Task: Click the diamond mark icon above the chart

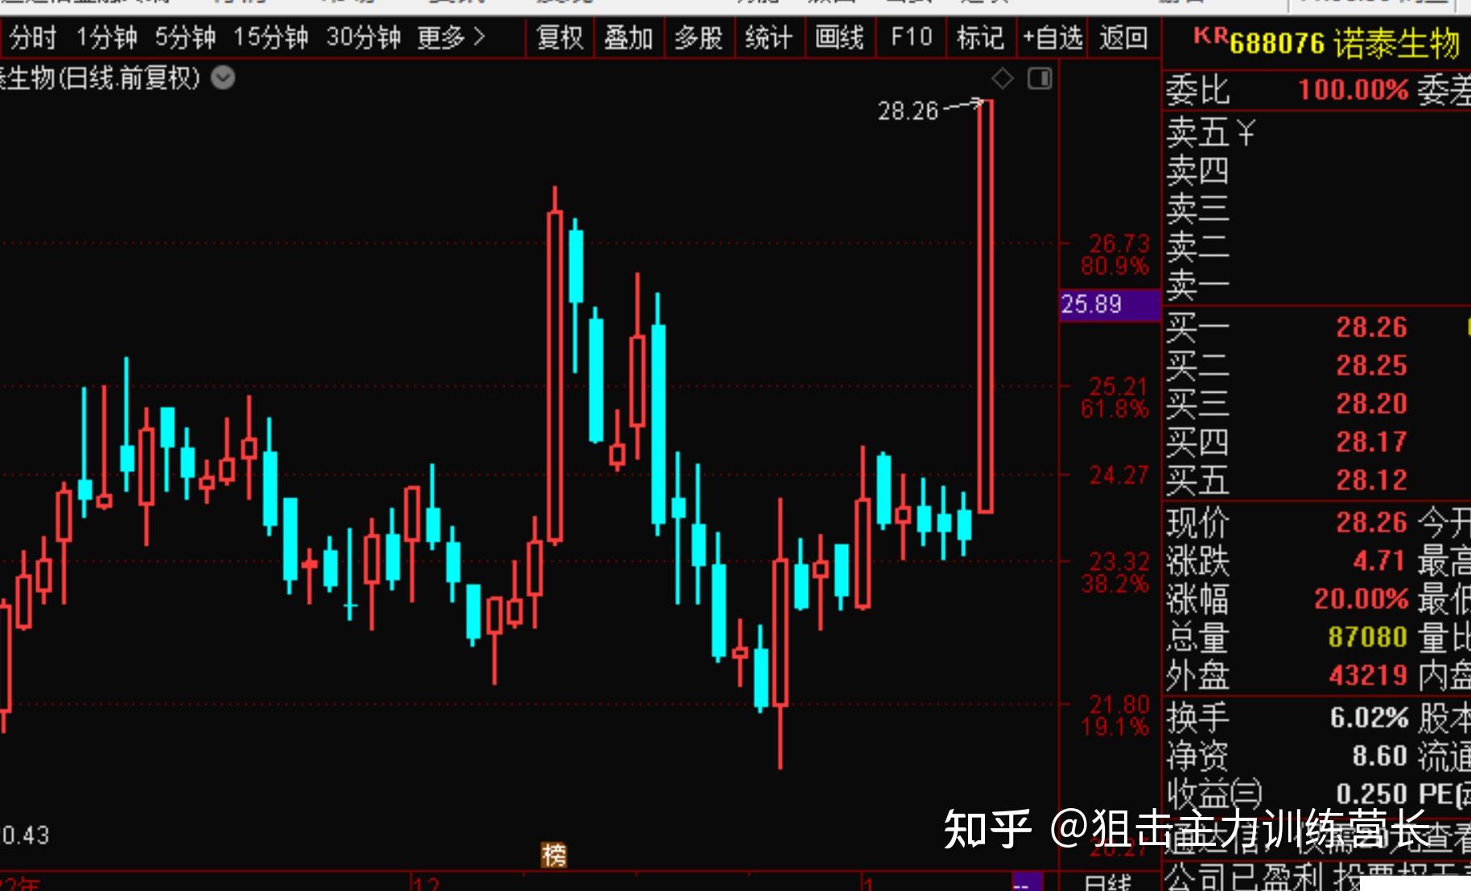Action: tap(1003, 78)
